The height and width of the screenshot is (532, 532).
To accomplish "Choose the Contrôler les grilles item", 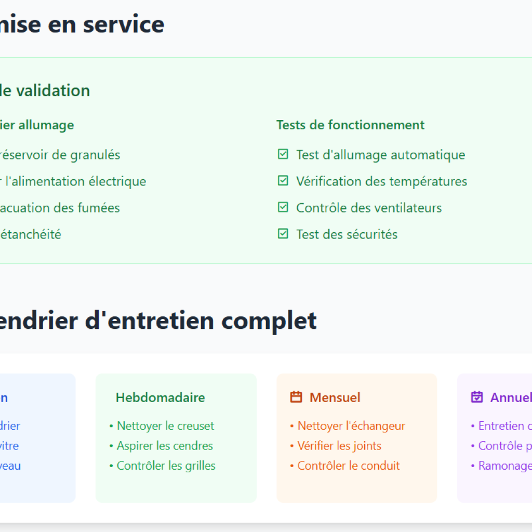I will pyautogui.click(x=165, y=465).
